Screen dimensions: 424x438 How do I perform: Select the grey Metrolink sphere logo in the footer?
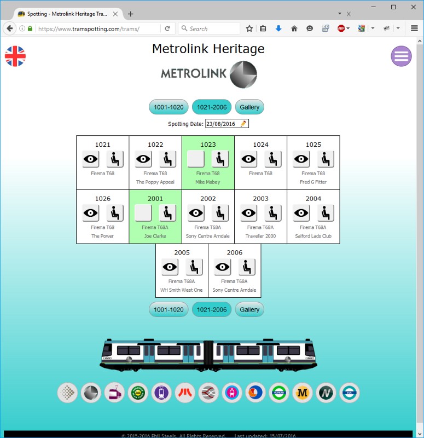coord(91,393)
